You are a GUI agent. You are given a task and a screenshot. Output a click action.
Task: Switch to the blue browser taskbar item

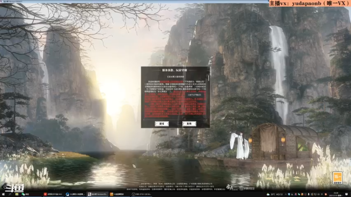[x=75, y=194]
